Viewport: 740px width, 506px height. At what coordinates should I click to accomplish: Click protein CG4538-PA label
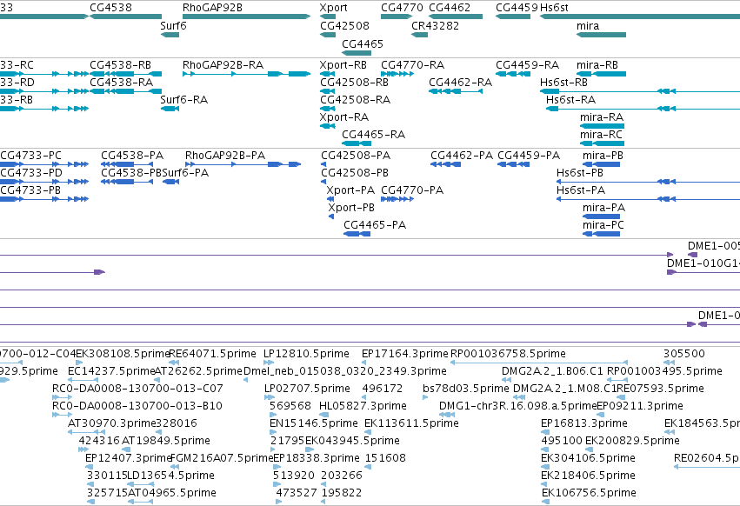(132, 156)
